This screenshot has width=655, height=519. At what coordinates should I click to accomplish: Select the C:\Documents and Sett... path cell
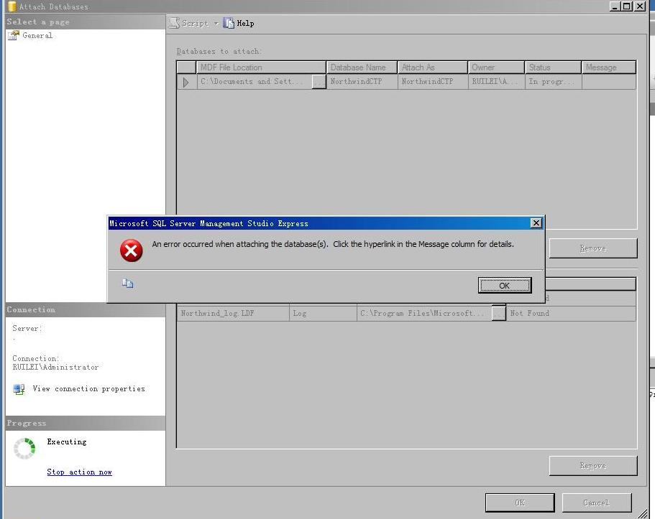pyautogui.click(x=255, y=82)
